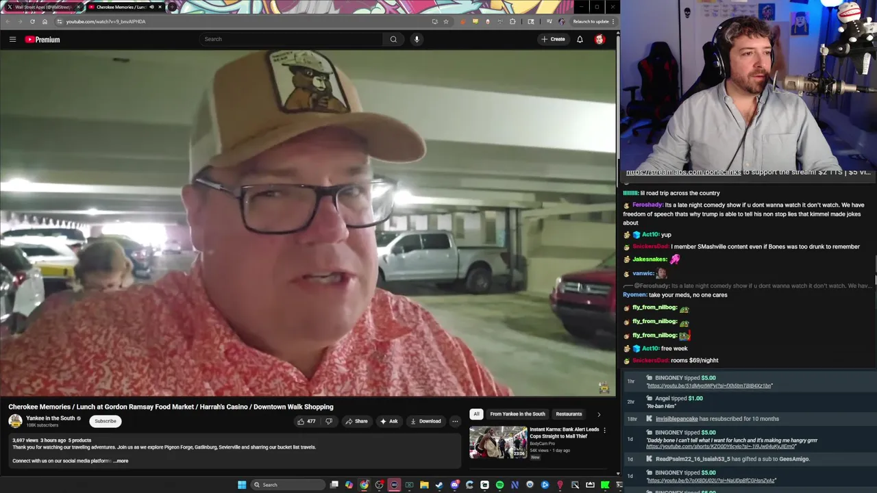Click Jakesnakes username in chat
The height and width of the screenshot is (493, 877).
(650, 260)
